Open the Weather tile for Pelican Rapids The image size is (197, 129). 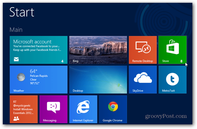pos(38,80)
